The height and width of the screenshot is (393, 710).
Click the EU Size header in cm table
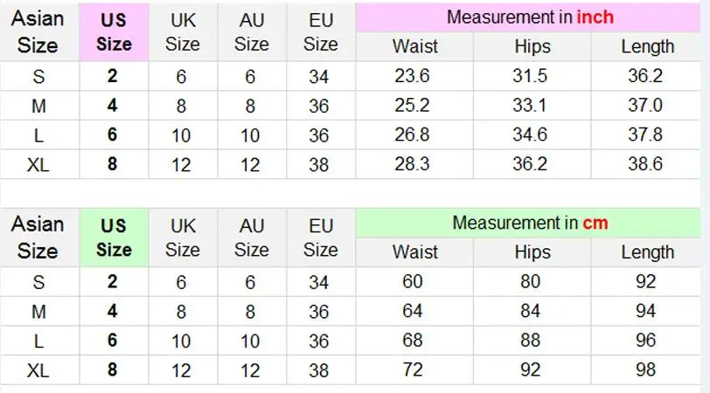coord(320,238)
